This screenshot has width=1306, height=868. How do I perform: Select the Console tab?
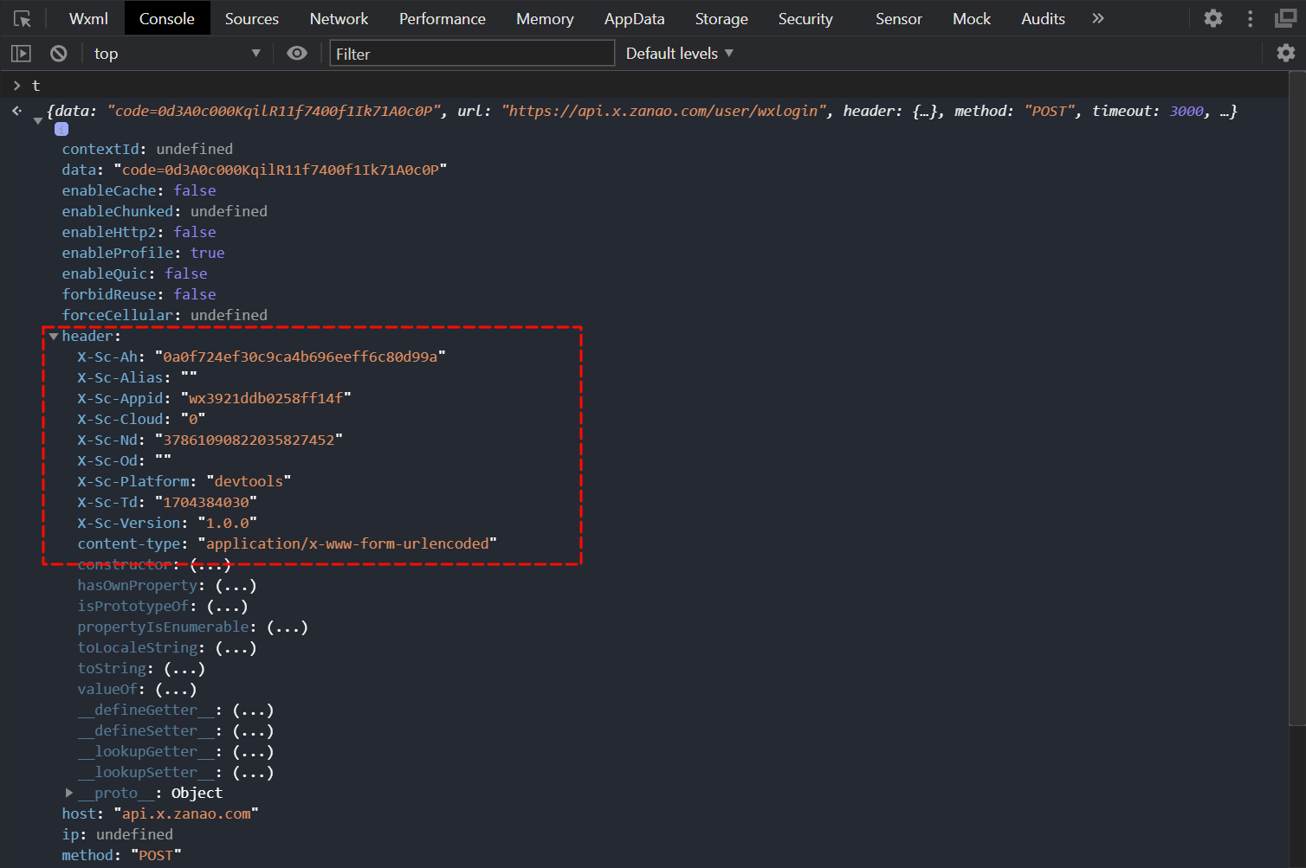167,18
